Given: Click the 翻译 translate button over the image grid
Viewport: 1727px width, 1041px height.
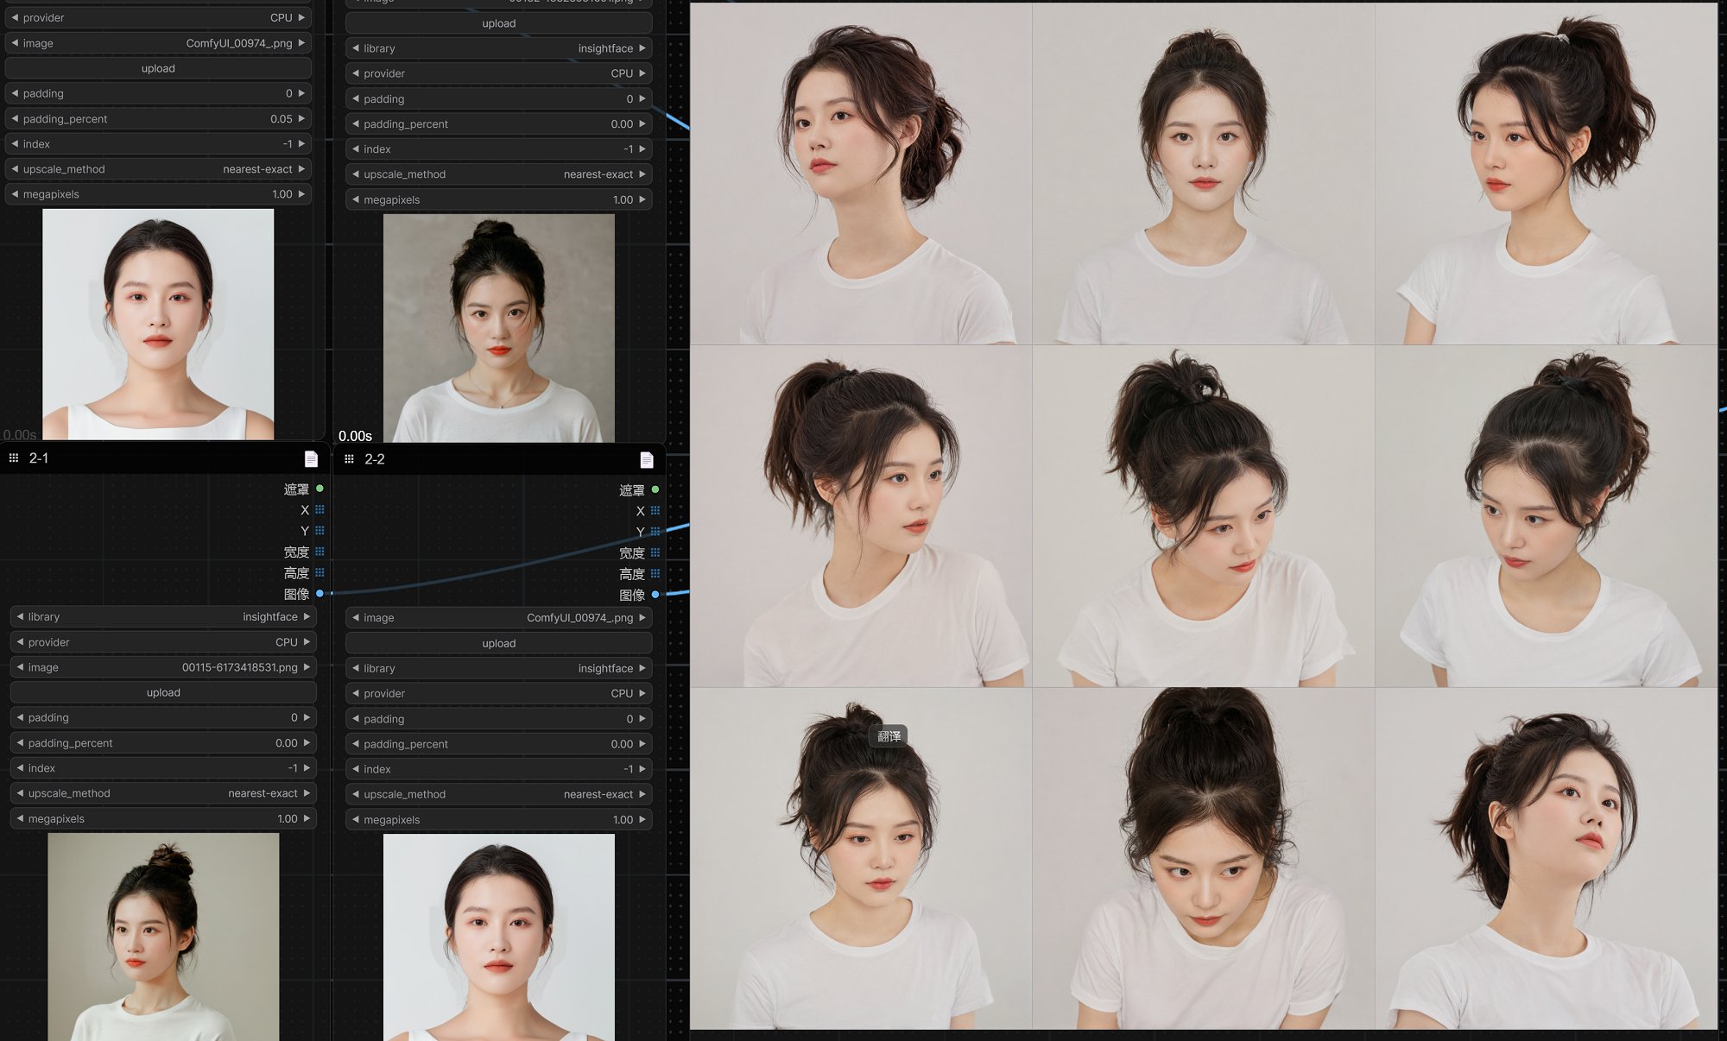Looking at the screenshot, I should (889, 736).
